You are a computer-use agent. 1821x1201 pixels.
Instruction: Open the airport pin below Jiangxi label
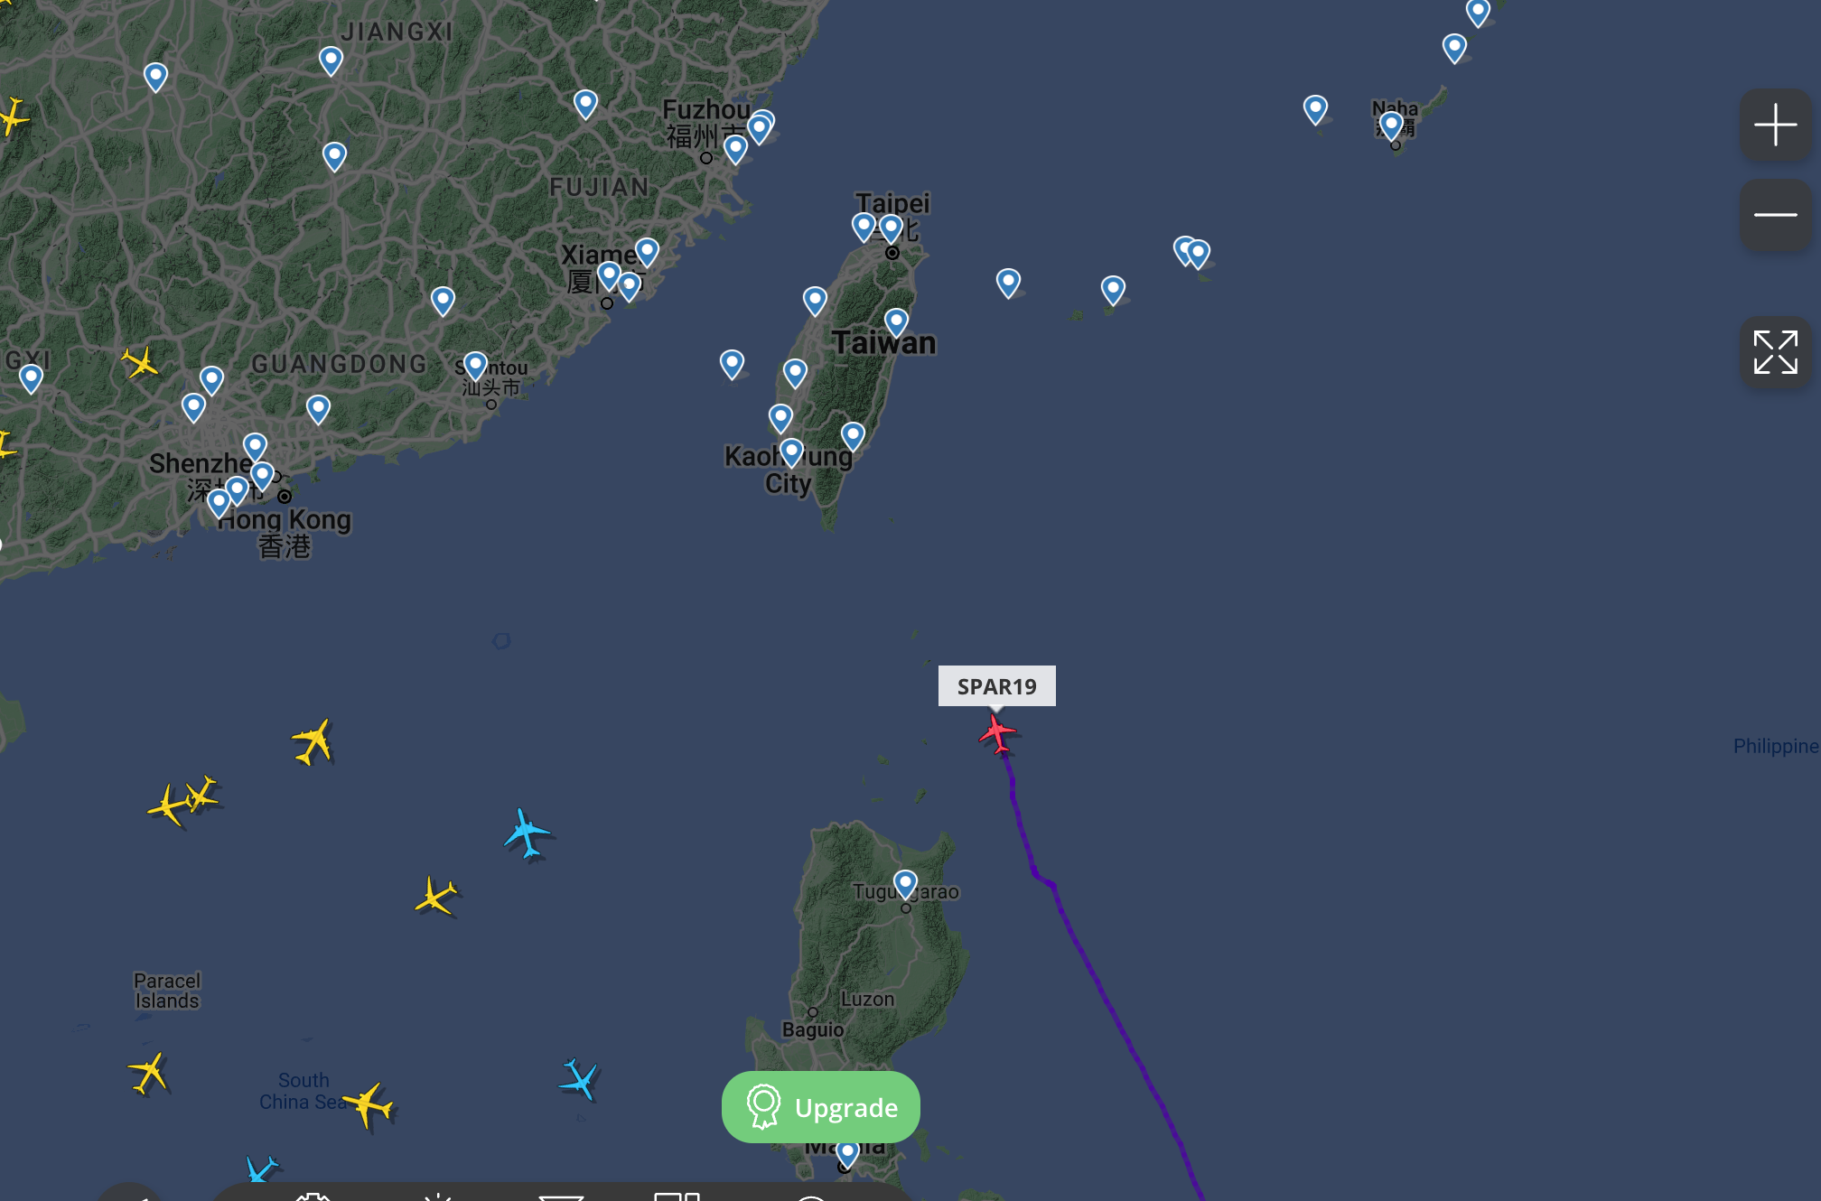(x=331, y=61)
